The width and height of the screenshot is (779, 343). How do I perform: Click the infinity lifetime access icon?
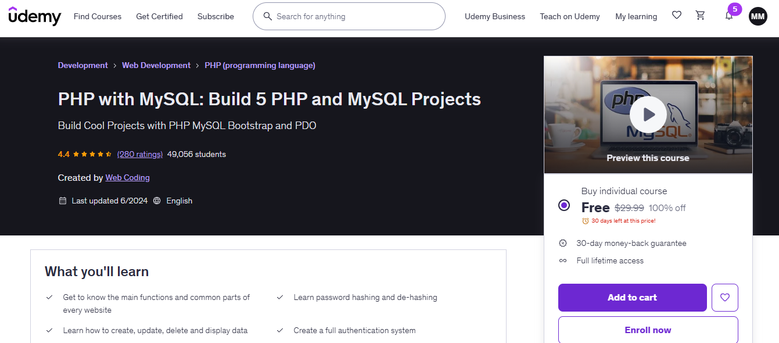[563, 260]
